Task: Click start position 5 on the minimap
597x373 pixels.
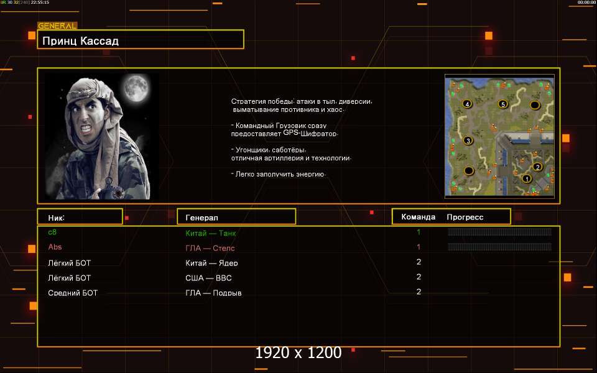Action: coord(503,104)
